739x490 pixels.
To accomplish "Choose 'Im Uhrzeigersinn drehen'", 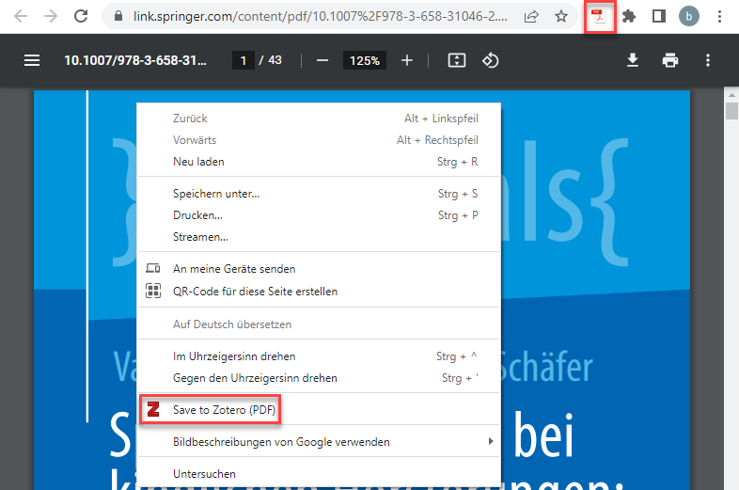I will click(319, 356).
